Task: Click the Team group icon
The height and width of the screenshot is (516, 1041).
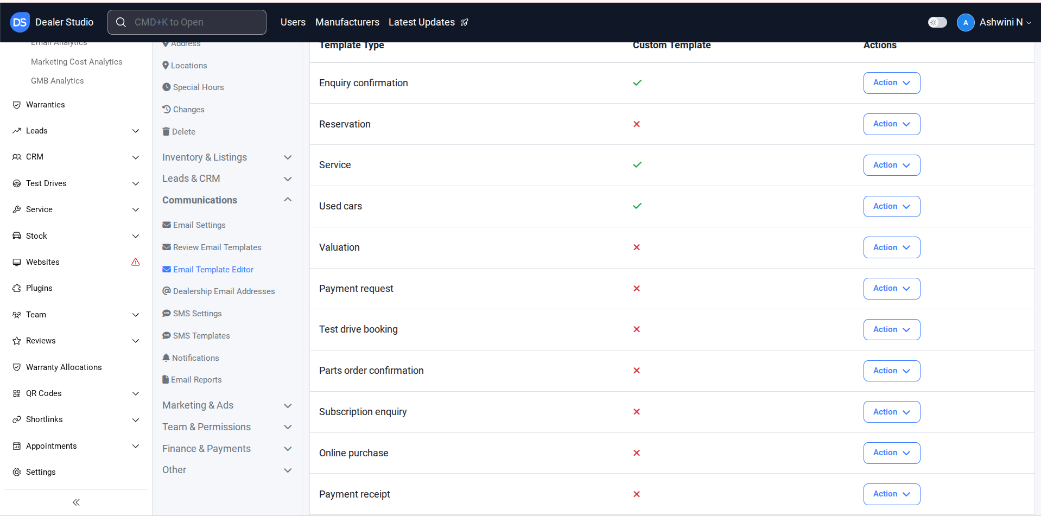Action: pos(17,315)
